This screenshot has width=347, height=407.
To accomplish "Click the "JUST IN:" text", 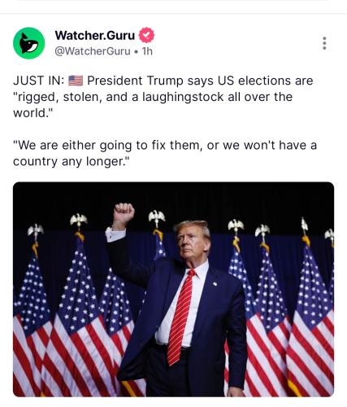I will coord(39,81).
